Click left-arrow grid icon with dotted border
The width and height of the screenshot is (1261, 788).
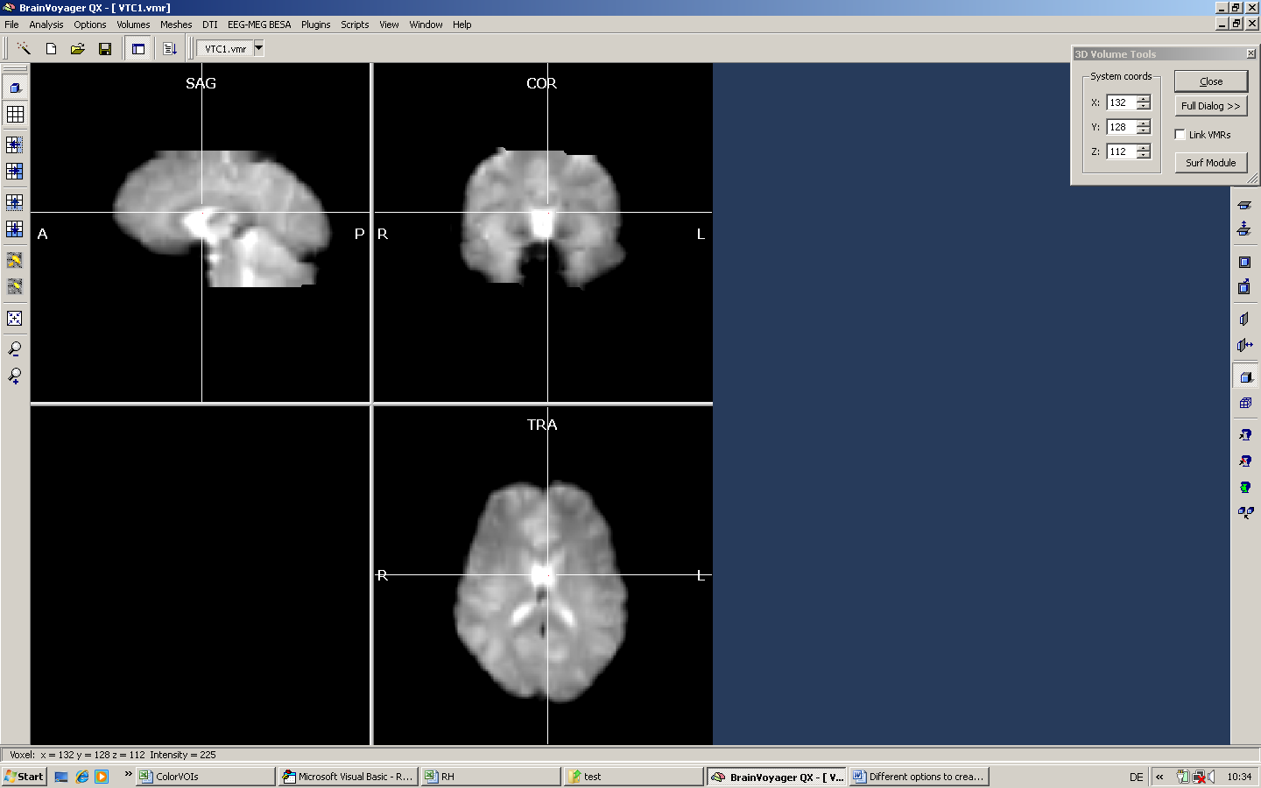pos(15,144)
